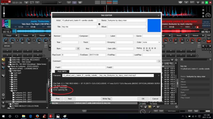Click the Title input field
The image size is (213, 119).
click(79, 27)
